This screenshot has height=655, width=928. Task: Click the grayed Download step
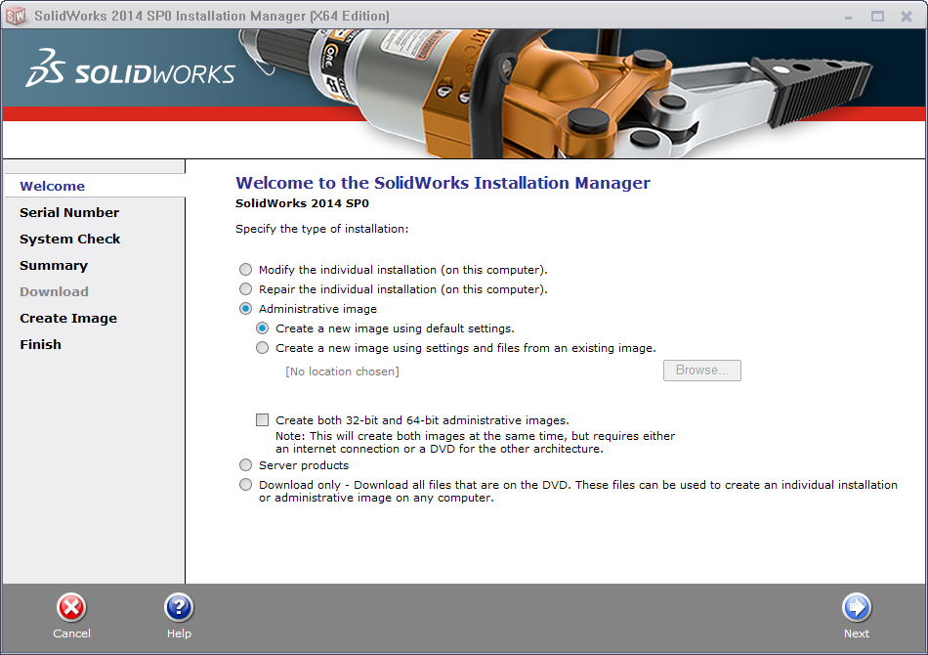pyautogui.click(x=54, y=292)
